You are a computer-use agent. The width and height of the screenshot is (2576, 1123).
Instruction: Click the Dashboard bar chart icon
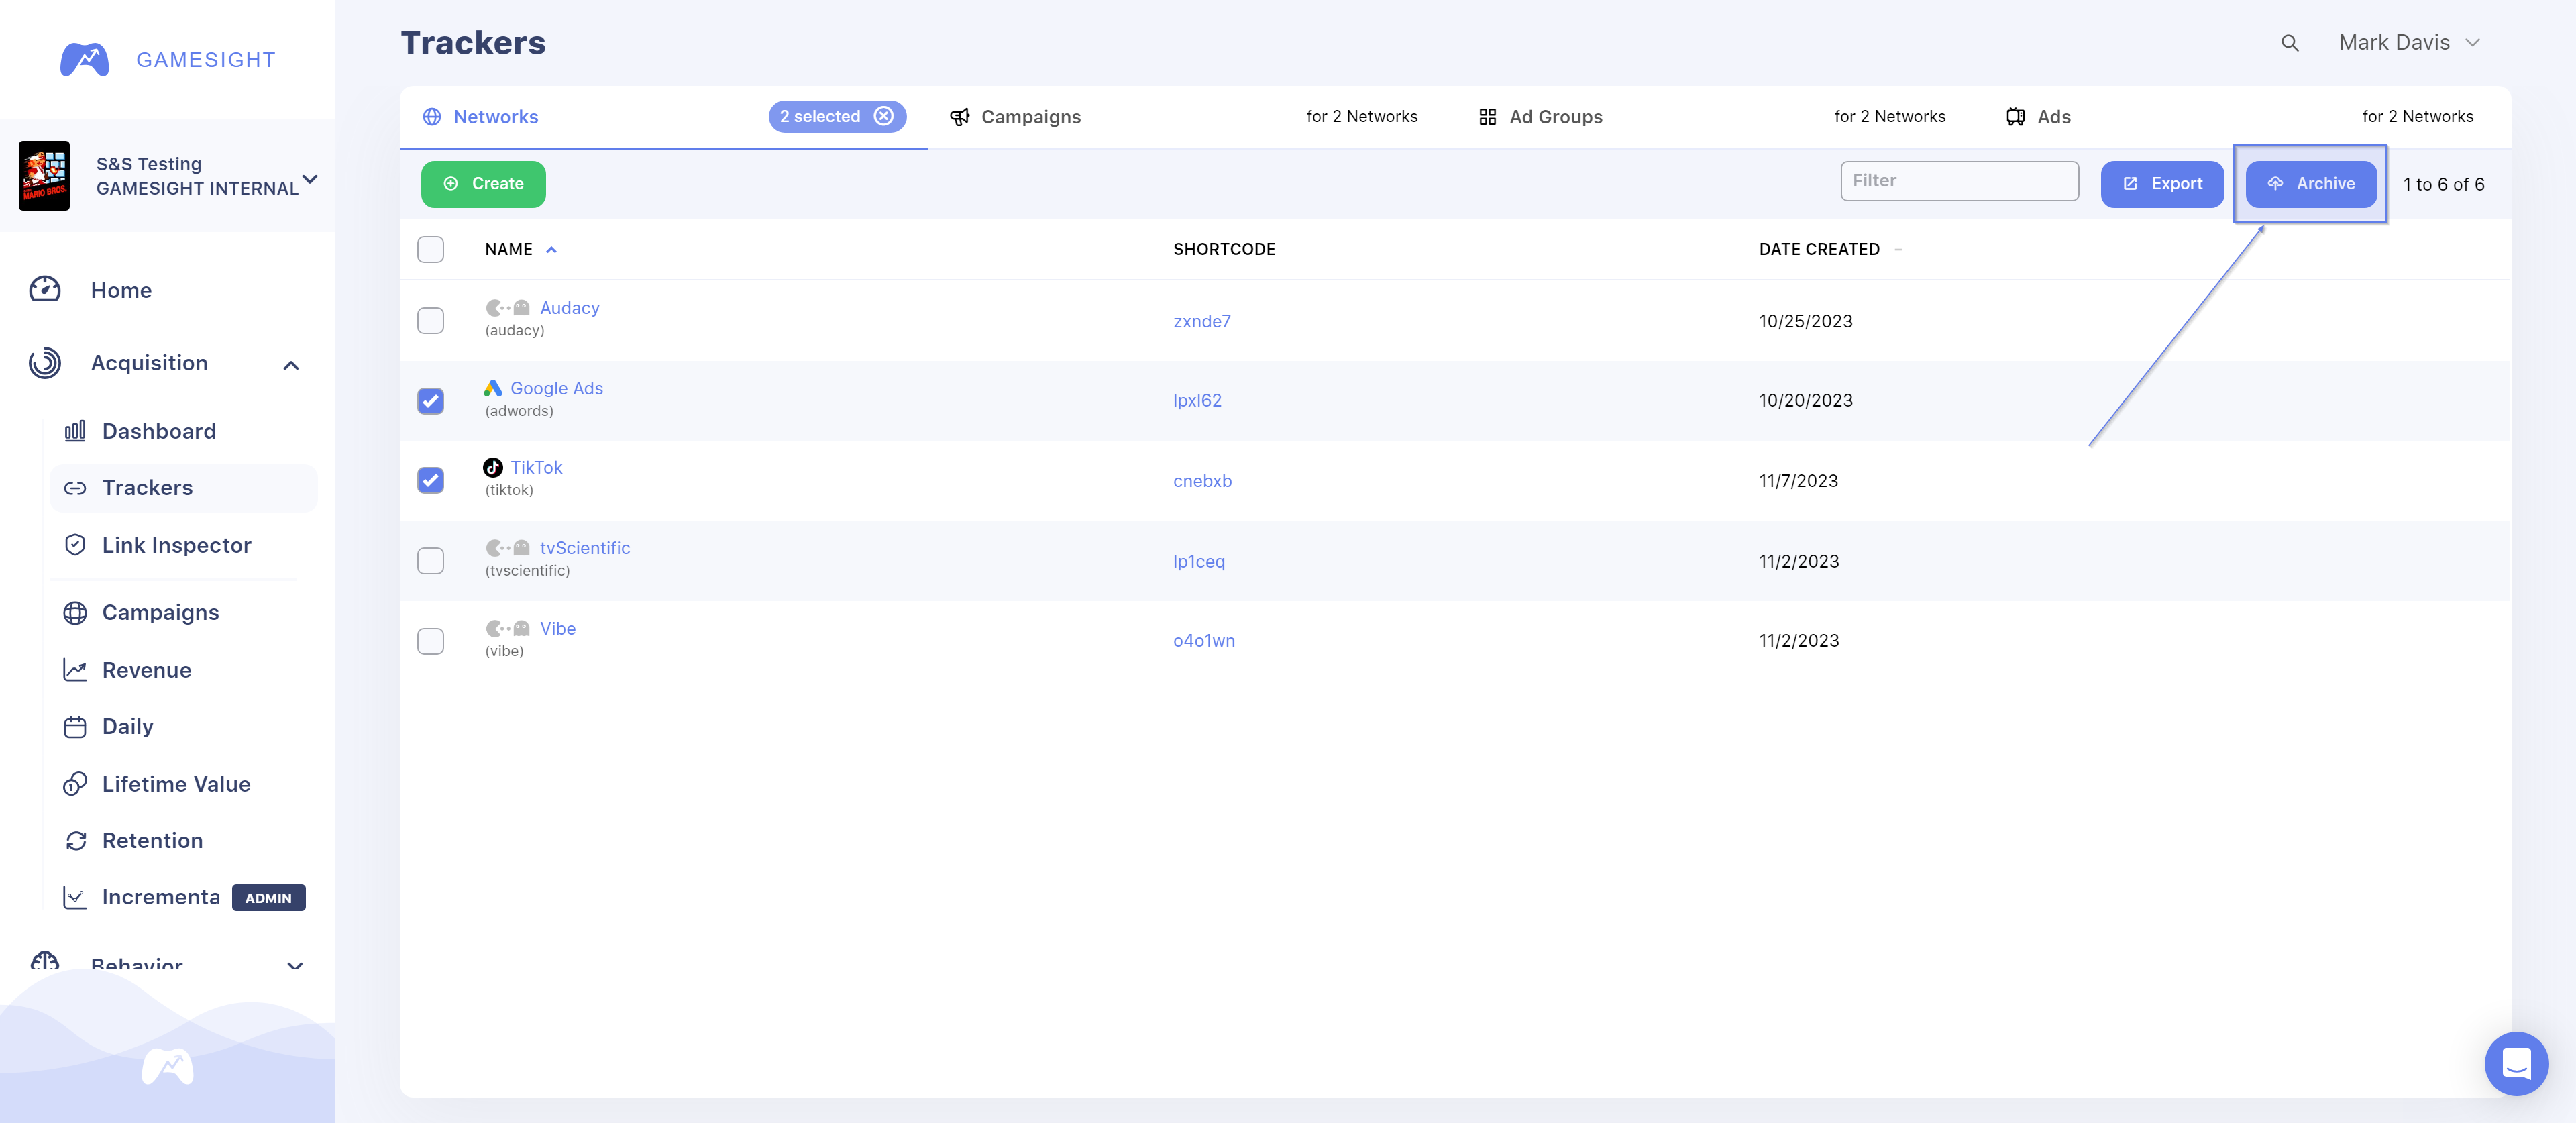coord(75,431)
